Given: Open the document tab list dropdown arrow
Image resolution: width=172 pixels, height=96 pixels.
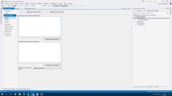Looking at the screenshot, I should pyautogui.click(x=131, y=9).
